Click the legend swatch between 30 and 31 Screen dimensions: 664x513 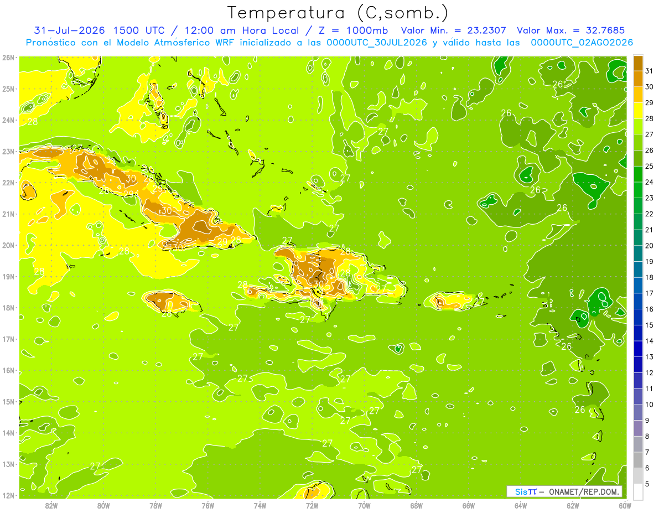[x=638, y=79]
